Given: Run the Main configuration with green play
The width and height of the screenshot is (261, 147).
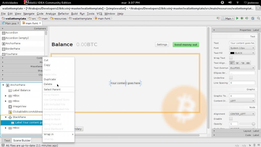Looking at the screenshot, I should point(237,18).
